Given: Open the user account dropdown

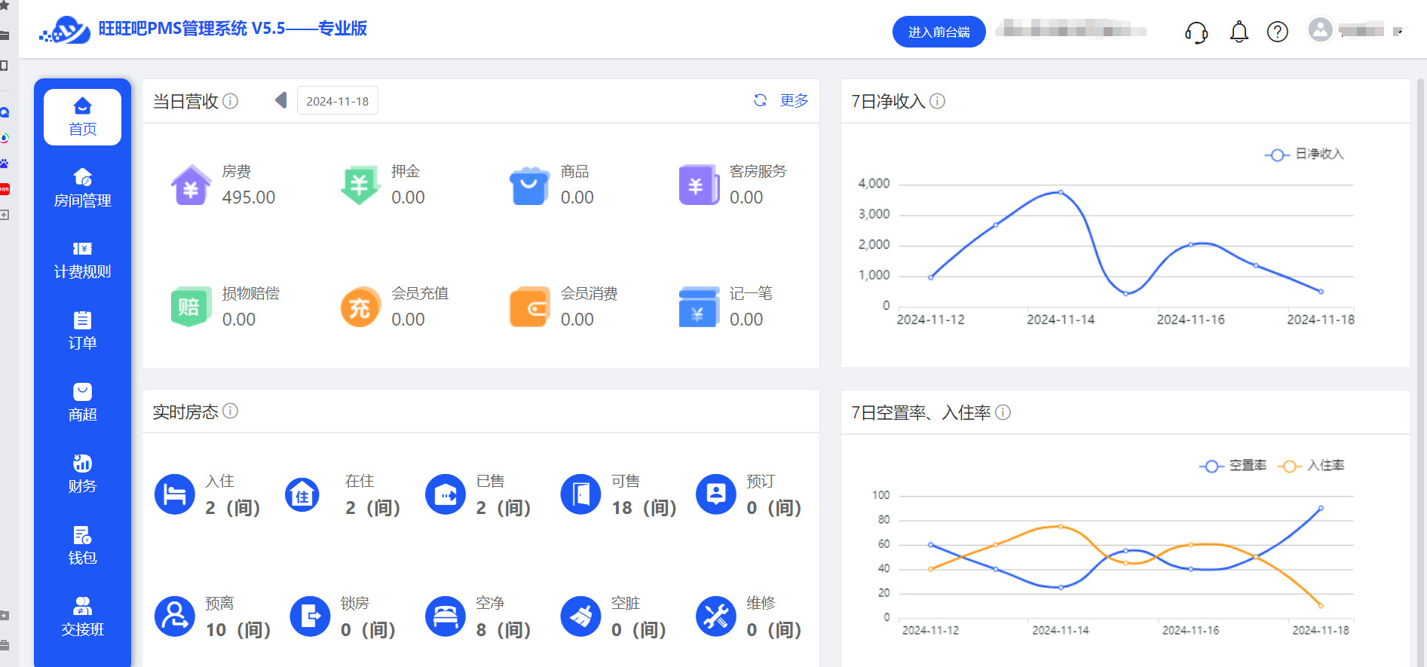Looking at the screenshot, I should point(1357,31).
